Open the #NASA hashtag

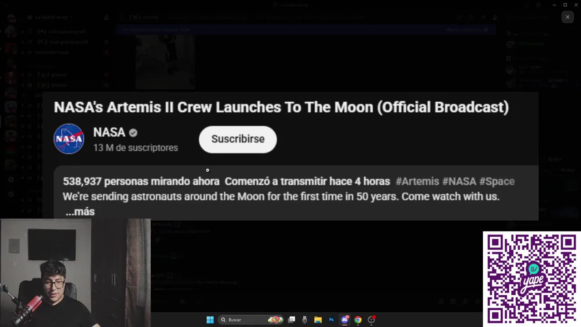pos(459,181)
